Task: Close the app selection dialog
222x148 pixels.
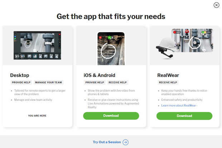Action: tap(216, 5)
